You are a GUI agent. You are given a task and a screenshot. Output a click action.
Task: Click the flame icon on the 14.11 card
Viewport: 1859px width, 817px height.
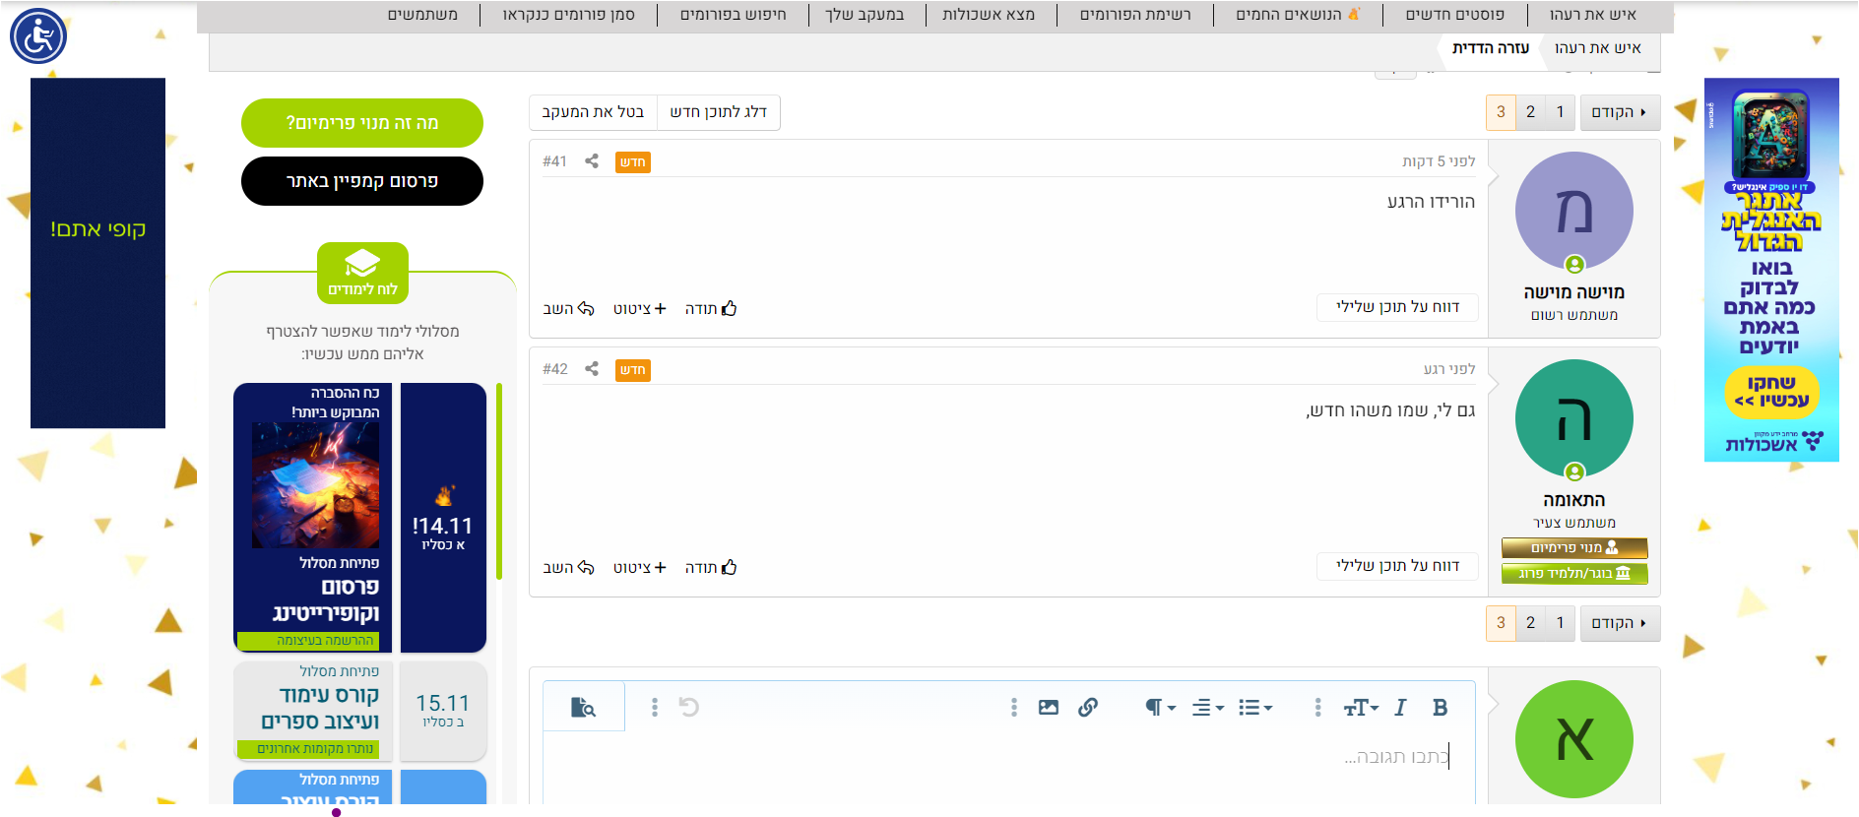(444, 495)
